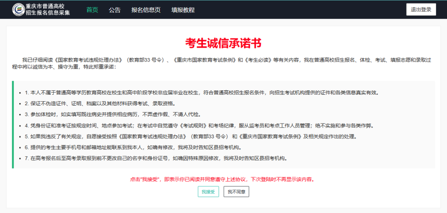Click pledge item 1 about 报名条件
This screenshot has height=213, width=447.
tap(202, 93)
